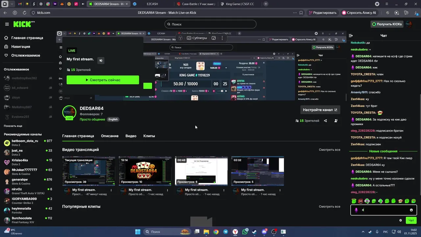
Task: Click the Редактировать button in the browser toolbar
Action: 322,13
